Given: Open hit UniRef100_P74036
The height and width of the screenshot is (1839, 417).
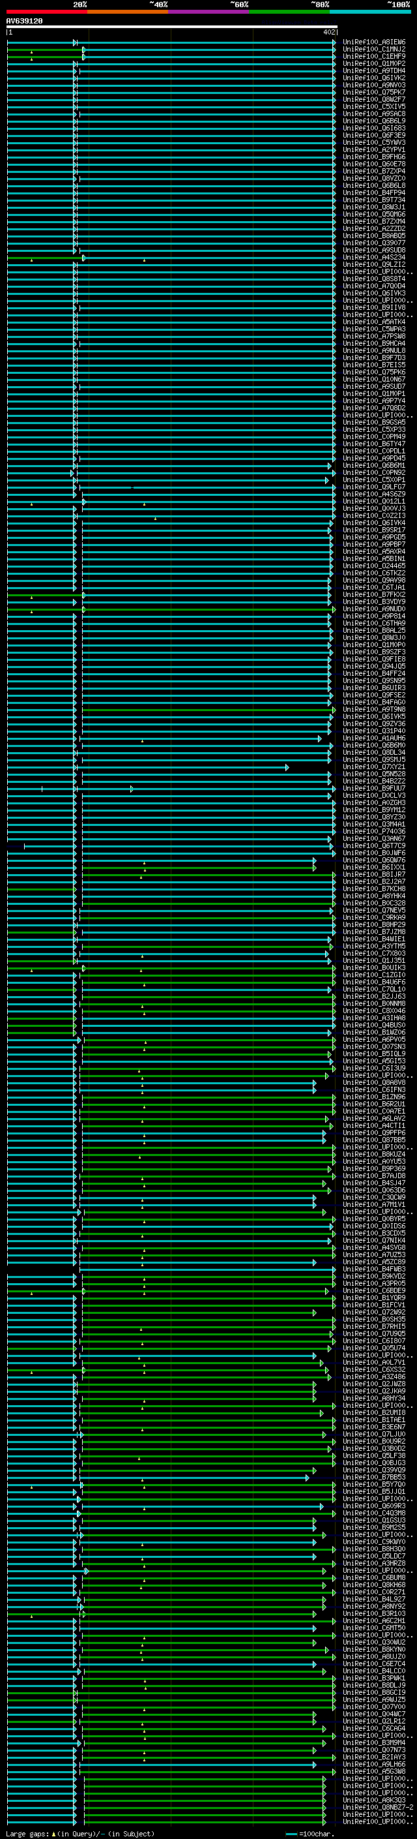Looking at the screenshot, I should pos(374,832).
